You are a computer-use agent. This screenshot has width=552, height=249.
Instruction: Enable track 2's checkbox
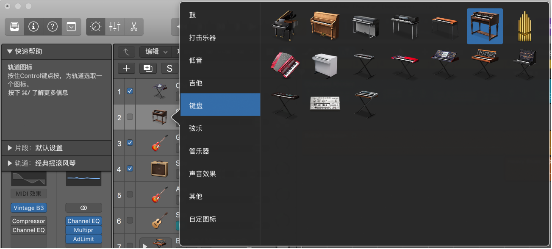coord(129,117)
